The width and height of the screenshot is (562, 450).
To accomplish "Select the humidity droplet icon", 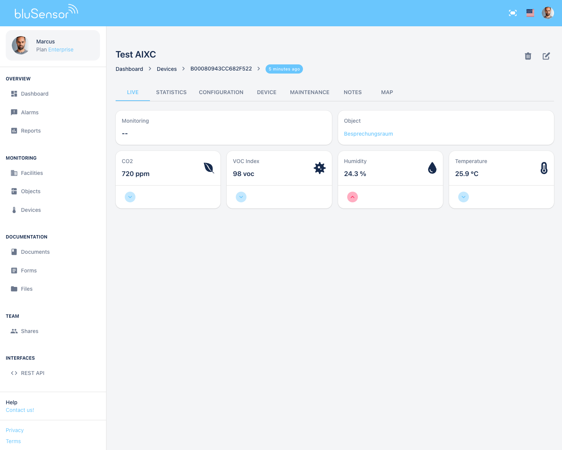I will [432, 168].
